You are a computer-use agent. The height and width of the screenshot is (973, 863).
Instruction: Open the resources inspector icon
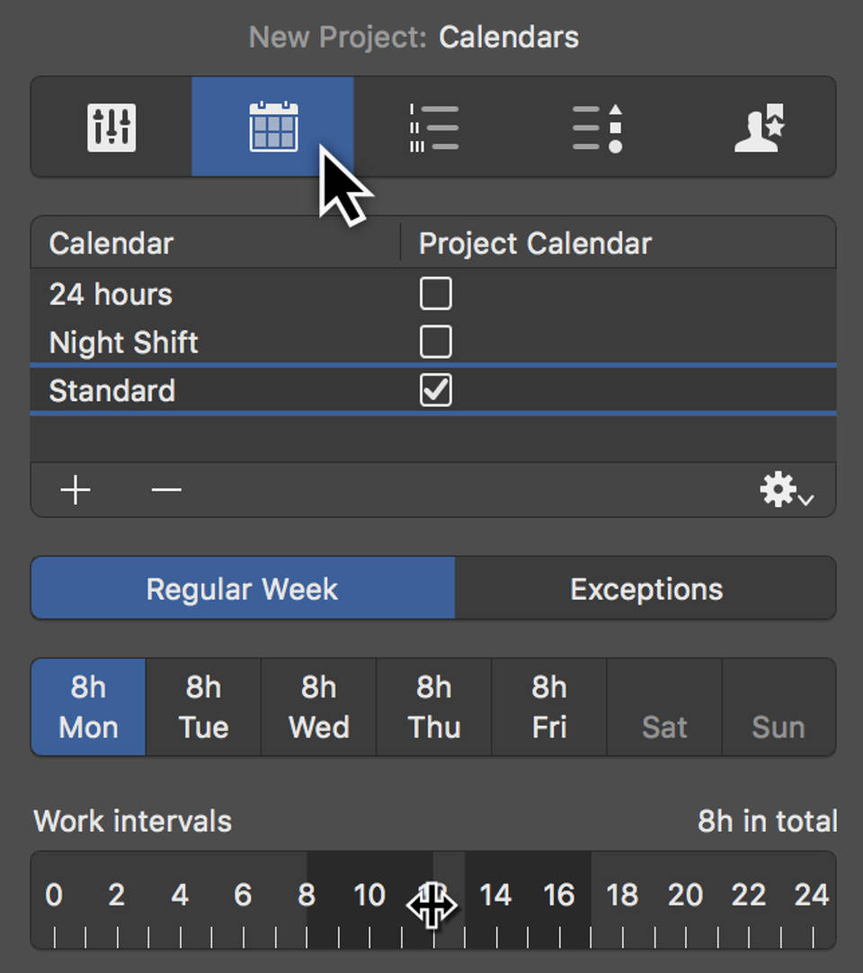(758, 127)
